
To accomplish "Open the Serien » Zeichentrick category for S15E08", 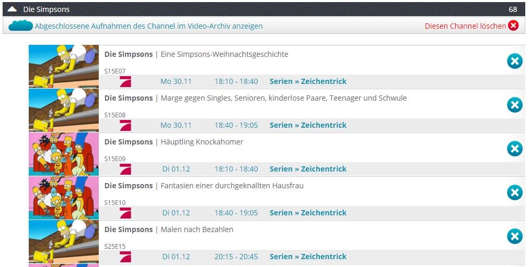I will (308, 125).
